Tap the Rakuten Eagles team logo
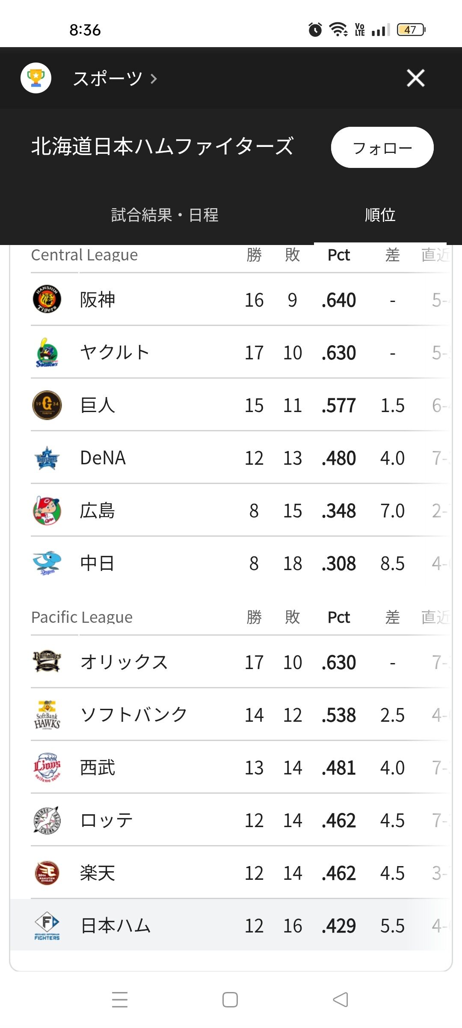The image size is (462, 1028). click(x=47, y=873)
